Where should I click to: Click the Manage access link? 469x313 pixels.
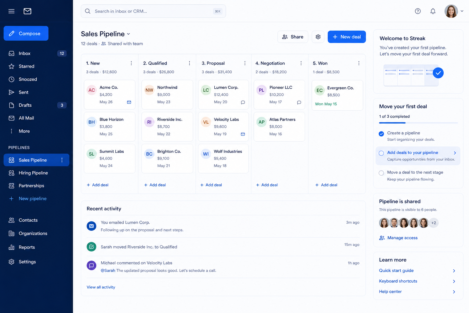[398, 238]
